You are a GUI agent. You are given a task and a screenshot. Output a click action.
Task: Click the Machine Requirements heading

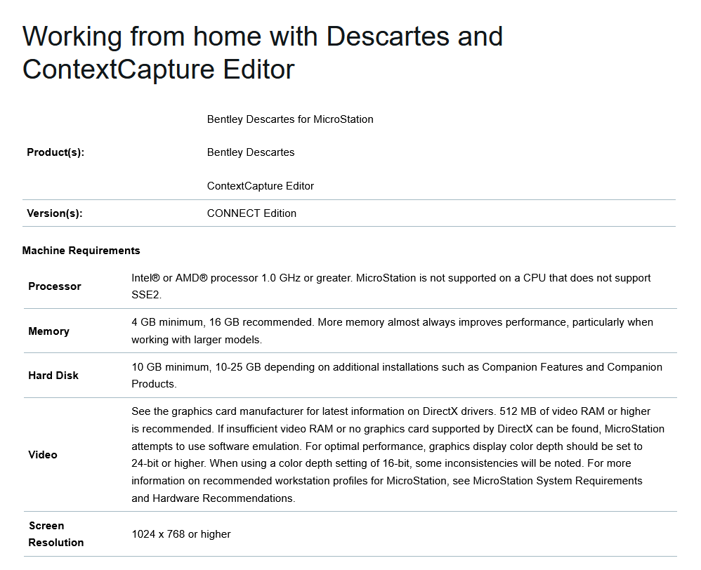(81, 251)
